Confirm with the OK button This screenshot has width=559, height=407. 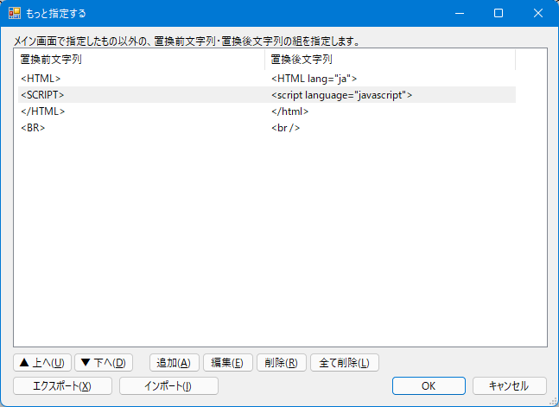click(429, 385)
